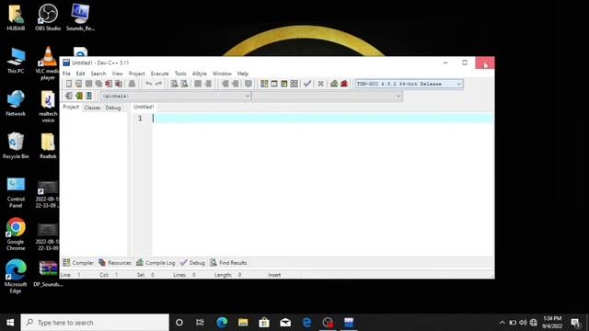Open the Find Results bottom tab
This screenshot has height=331, width=589.
(x=228, y=263)
